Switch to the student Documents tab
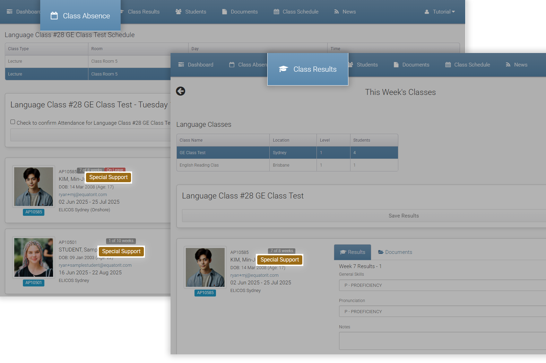Screen dimensions: 546x363 click(x=395, y=252)
